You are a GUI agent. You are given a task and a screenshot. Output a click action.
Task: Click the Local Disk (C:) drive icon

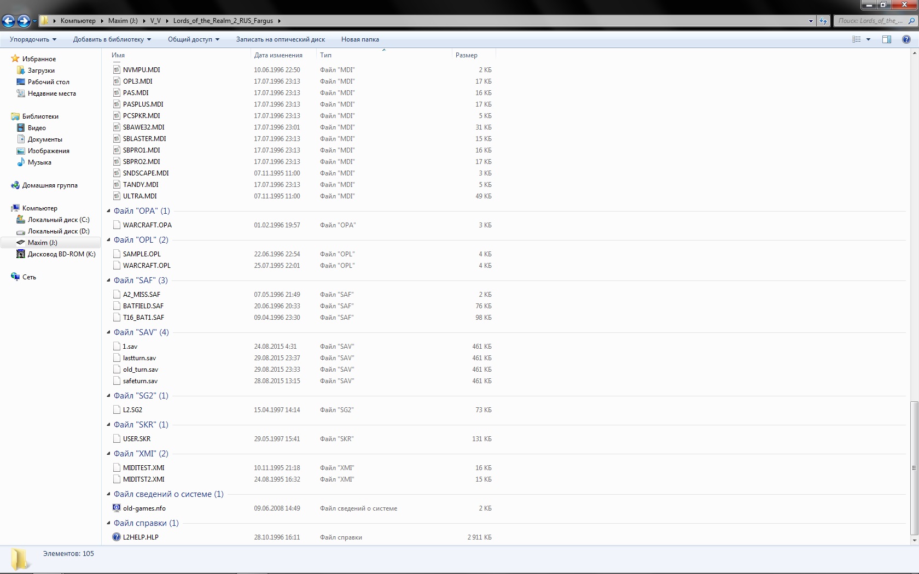click(x=21, y=219)
